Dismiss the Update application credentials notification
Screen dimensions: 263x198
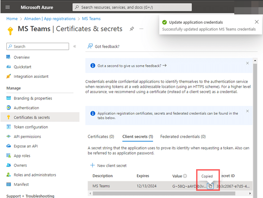pyautogui.click(x=257, y=22)
